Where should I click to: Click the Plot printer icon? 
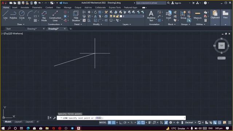(35, 3)
